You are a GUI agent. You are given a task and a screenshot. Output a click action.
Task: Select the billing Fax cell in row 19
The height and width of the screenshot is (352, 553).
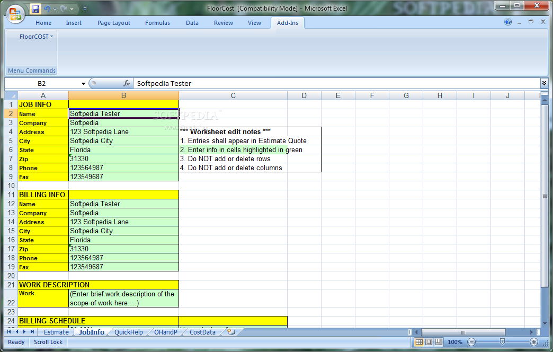point(124,267)
